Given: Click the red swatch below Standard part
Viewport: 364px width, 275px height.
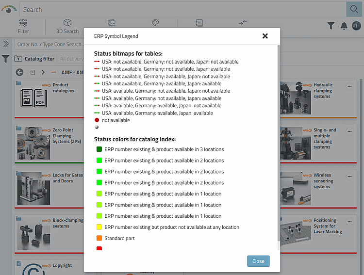Looking at the screenshot, I should [99, 248].
